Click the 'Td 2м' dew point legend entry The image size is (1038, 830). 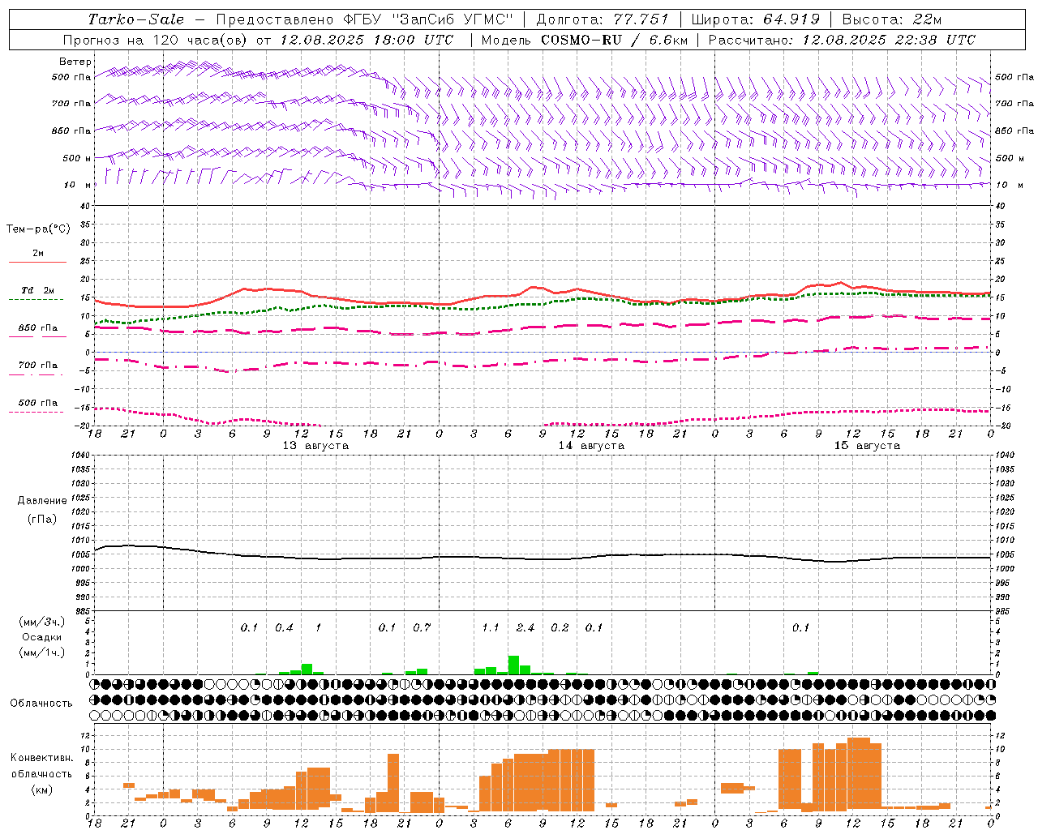pyautogui.click(x=38, y=290)
